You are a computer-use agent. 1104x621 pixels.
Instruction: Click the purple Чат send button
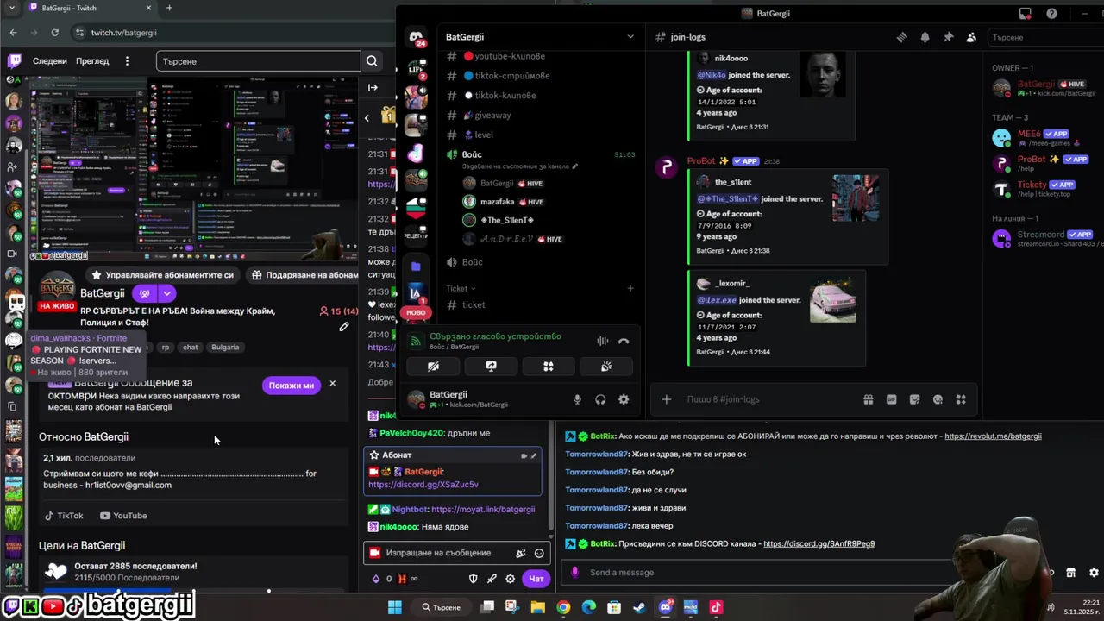coord(536,579)
